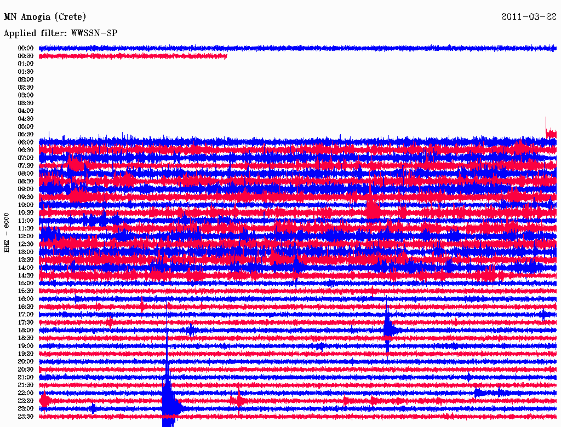Select the 15:00 time row label
Image resolution: width=561 pixels, height=427 pixels.
[x=26, y=283]
